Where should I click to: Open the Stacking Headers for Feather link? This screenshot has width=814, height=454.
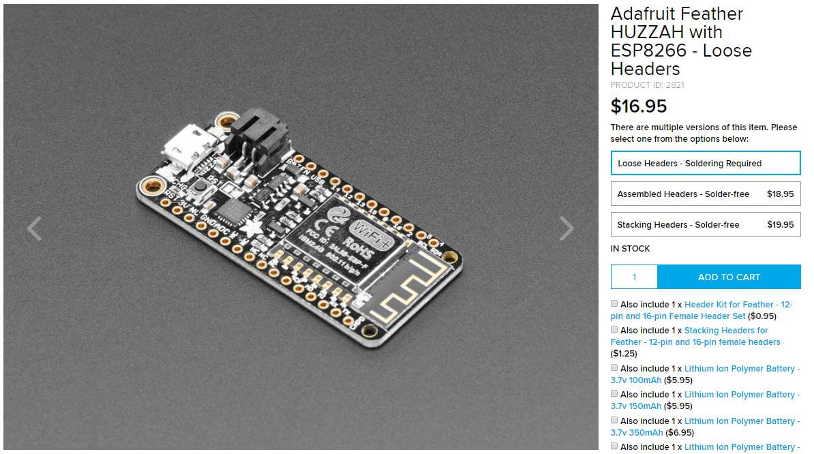click(695, 336)
